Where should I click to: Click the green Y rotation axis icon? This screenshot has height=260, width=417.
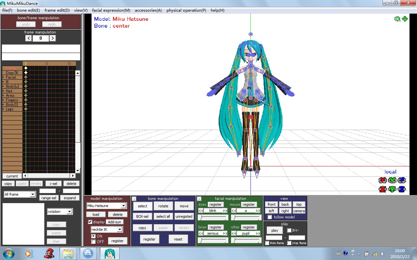click(392, 180)
